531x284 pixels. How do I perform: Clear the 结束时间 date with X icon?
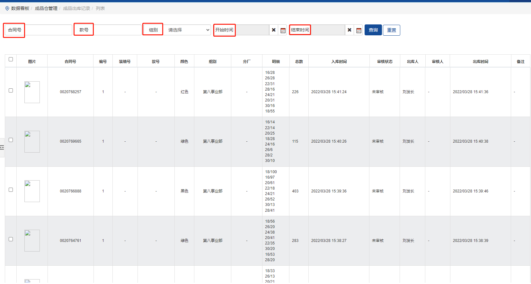pos(350,30)
